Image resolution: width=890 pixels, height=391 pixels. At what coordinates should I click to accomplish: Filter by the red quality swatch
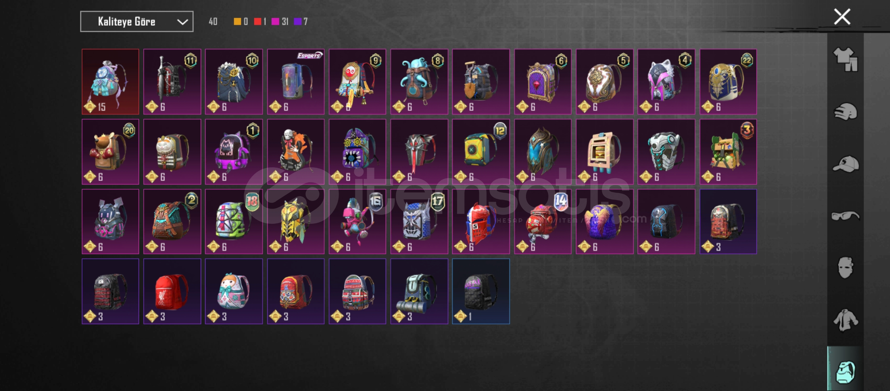coord(258,22)
